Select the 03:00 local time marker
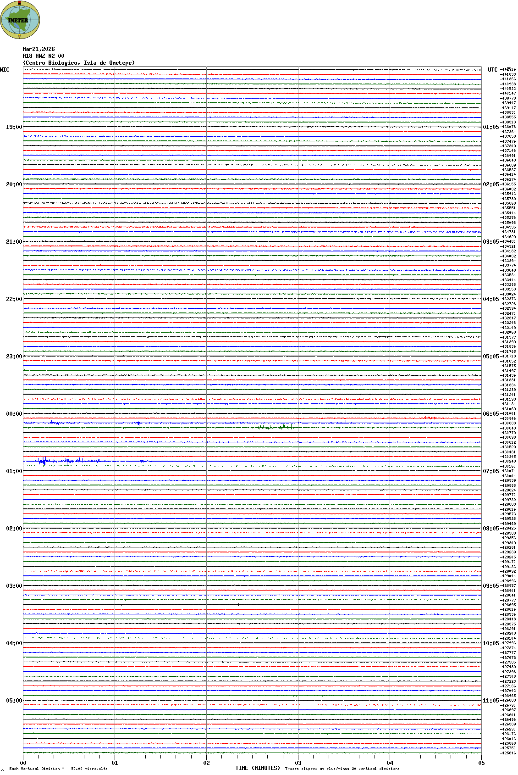This screenshot has width=518, height=775. (x=14, y=586)
